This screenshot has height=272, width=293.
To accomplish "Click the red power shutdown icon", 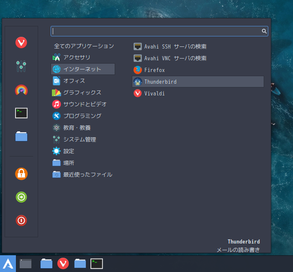I will click(21, 221).
